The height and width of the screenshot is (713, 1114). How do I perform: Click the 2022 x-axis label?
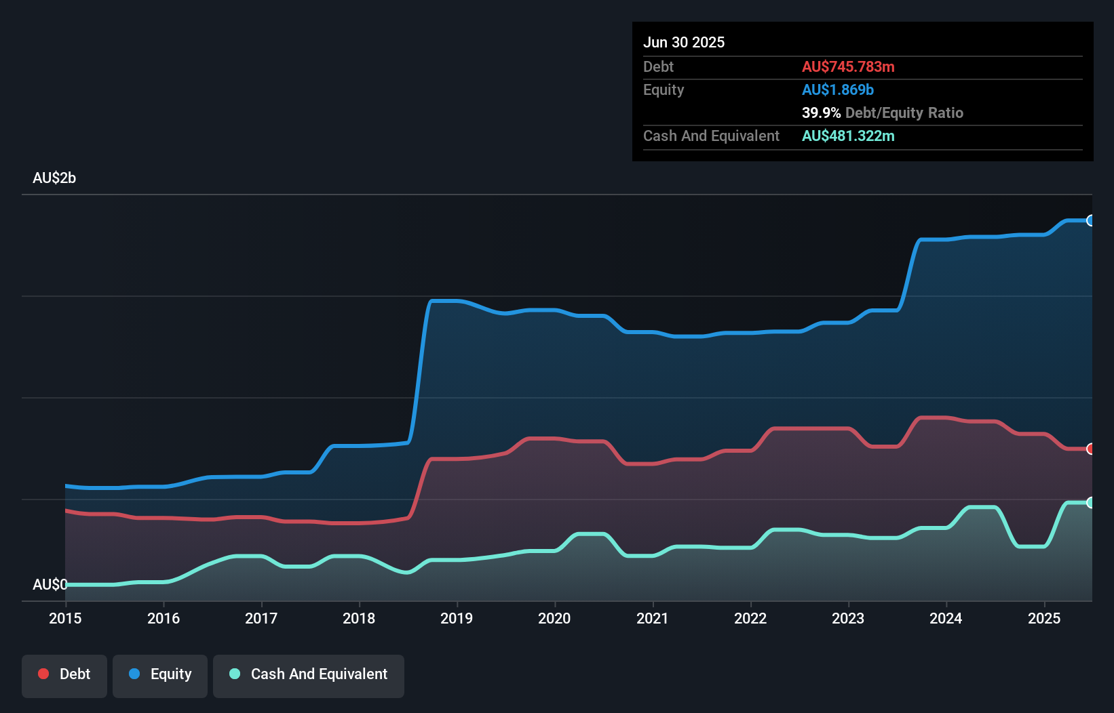(x=750, y=618)
